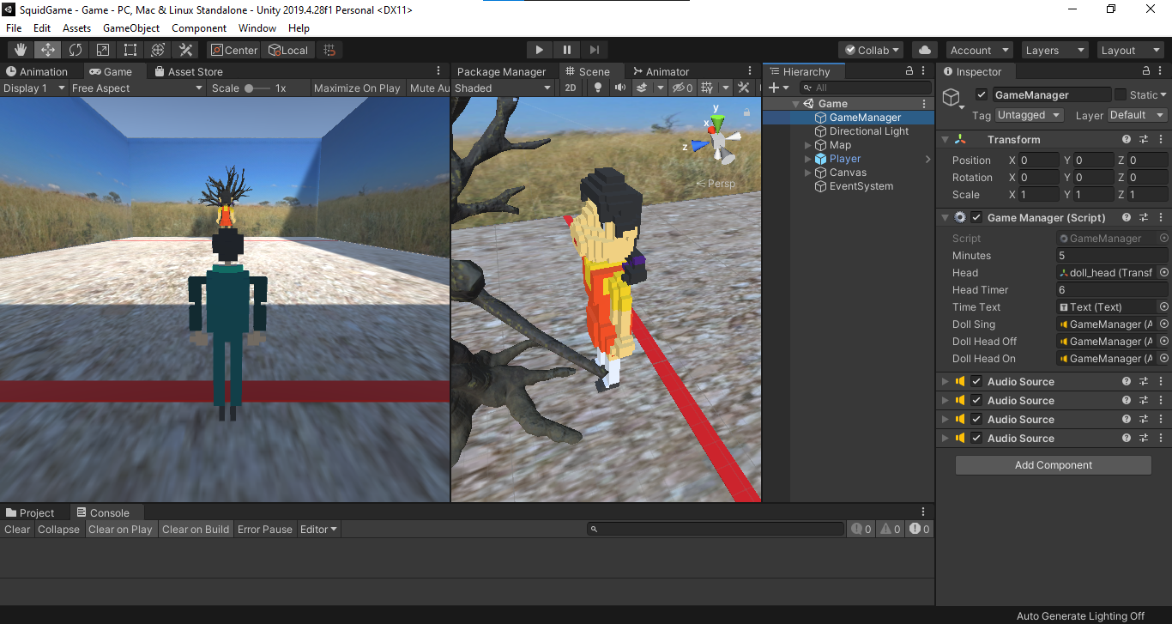Click the Pause button
1172x624 pixels.
[x=567, y=50]
